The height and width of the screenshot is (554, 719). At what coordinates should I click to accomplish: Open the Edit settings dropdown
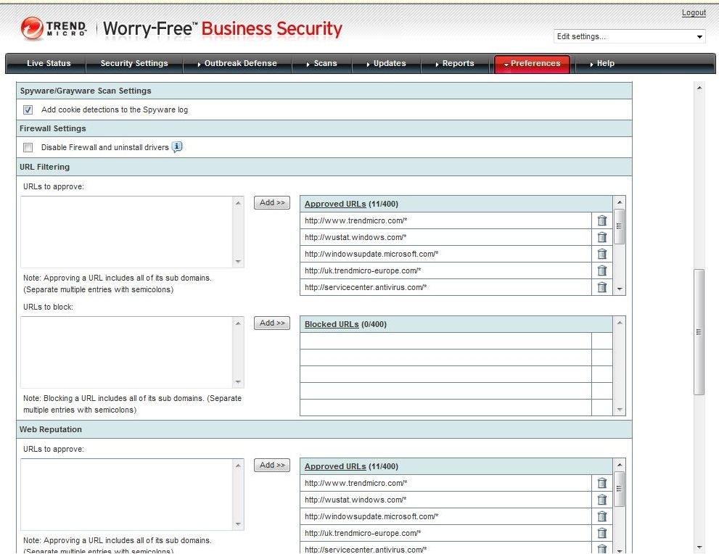pos(629,36)
